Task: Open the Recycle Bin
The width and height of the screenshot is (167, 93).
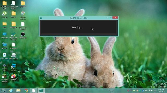Action: point(4,56)
